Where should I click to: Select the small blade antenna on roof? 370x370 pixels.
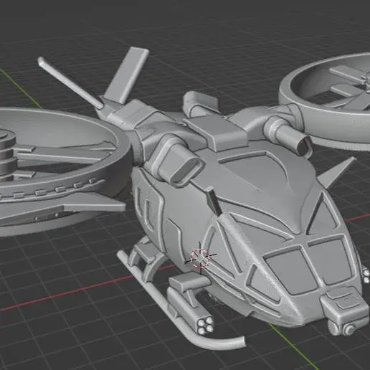tap(214, 201)
